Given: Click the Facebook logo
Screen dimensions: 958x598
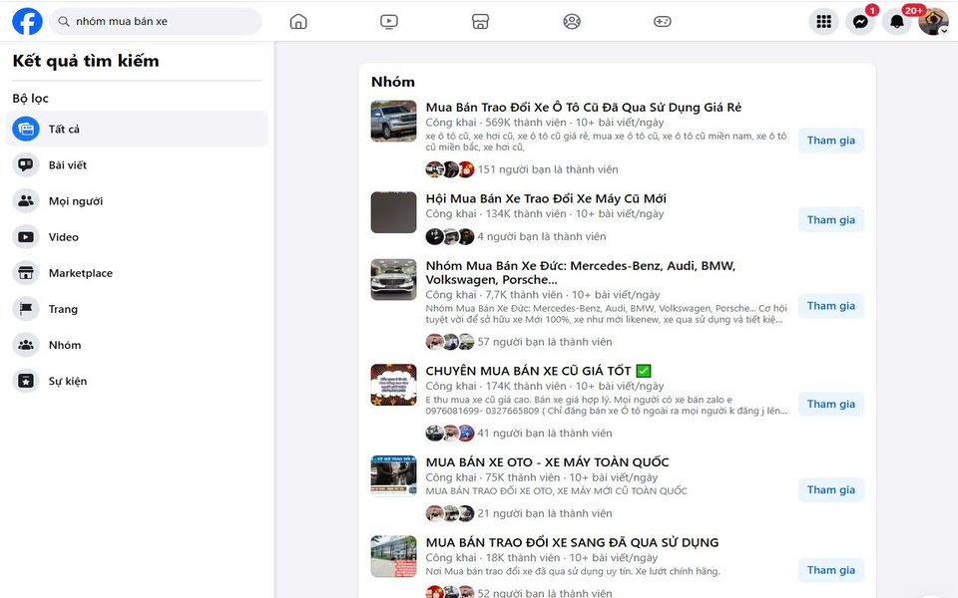Looking at the screenshot, I should [x=26, y=20].
